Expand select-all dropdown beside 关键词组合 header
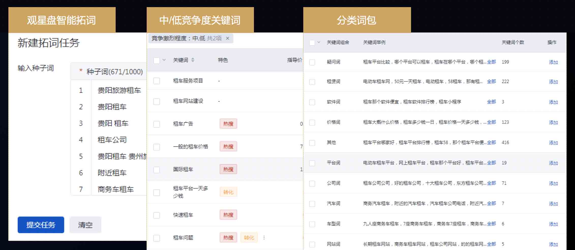Viewport: 575px width, 250px height. pos(319,42)
